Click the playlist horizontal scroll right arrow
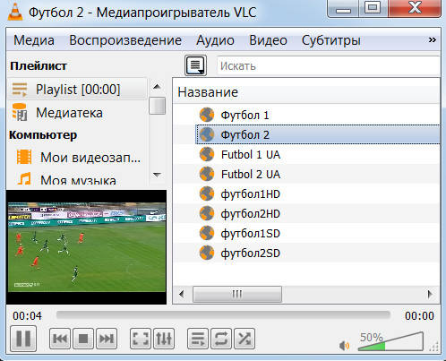This screenshot has height=361, width=446. [430, 294]
